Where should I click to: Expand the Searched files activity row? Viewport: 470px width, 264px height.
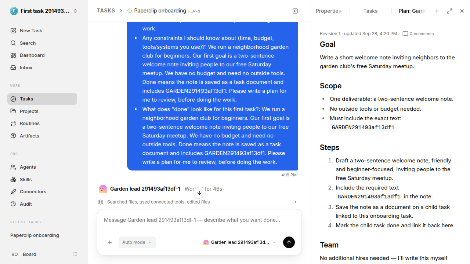point(198,202)
